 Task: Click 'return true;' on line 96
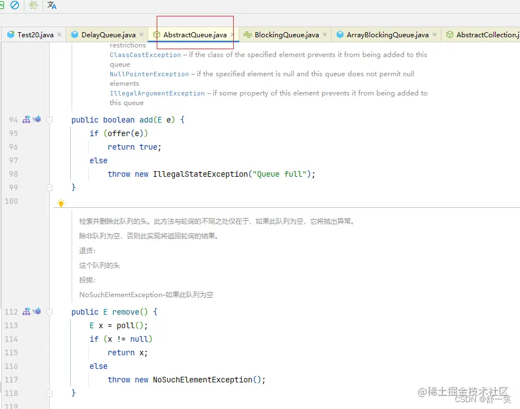(x=134, y=147)
